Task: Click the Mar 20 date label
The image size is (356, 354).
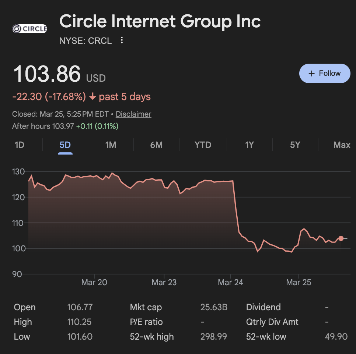Action: click(94, 282)
